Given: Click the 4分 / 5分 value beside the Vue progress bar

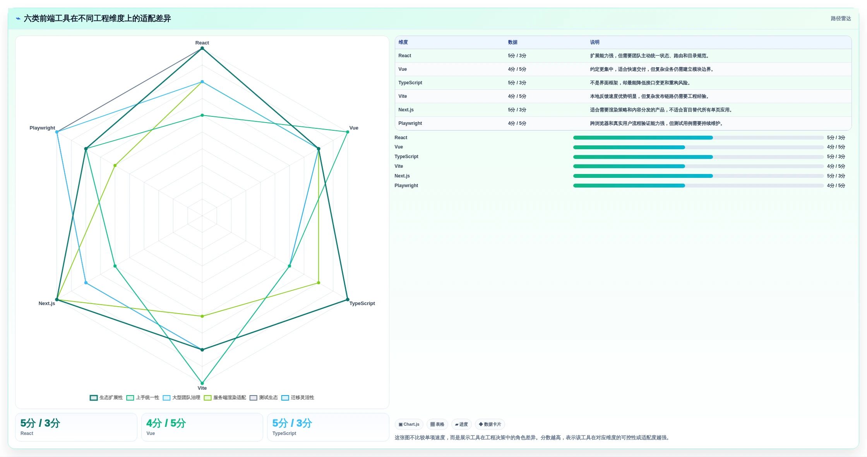Looking at the screenshot, I should 836,147.
